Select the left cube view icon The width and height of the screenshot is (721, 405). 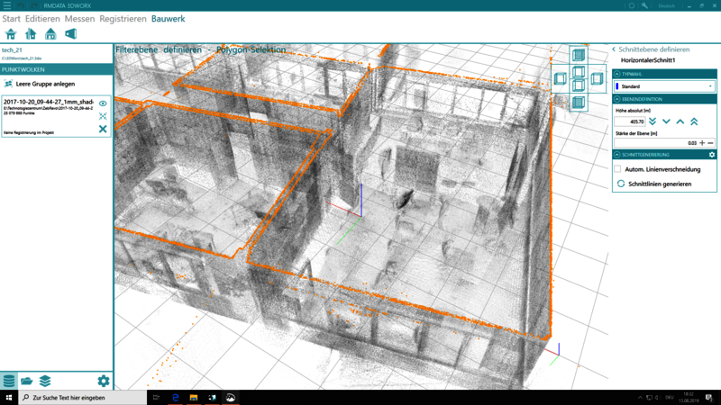(x=561, y=79)
